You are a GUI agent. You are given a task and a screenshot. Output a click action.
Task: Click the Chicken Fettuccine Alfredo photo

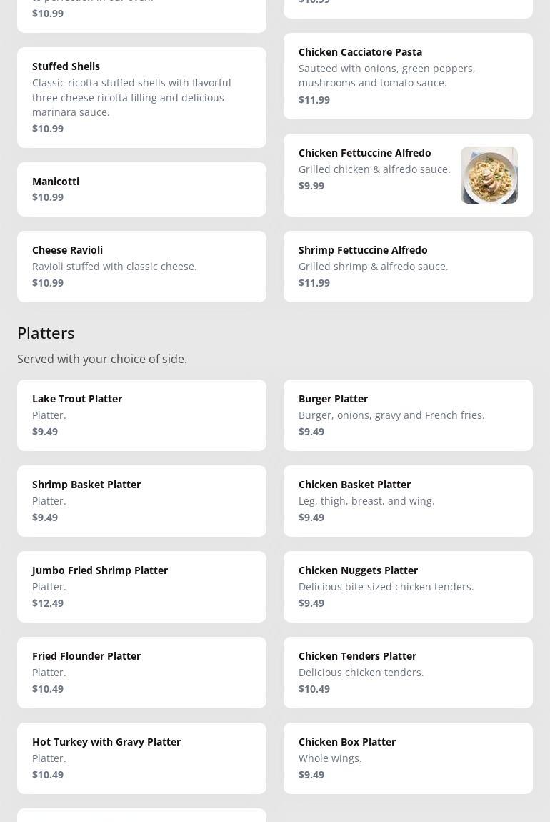pos(489,175)
